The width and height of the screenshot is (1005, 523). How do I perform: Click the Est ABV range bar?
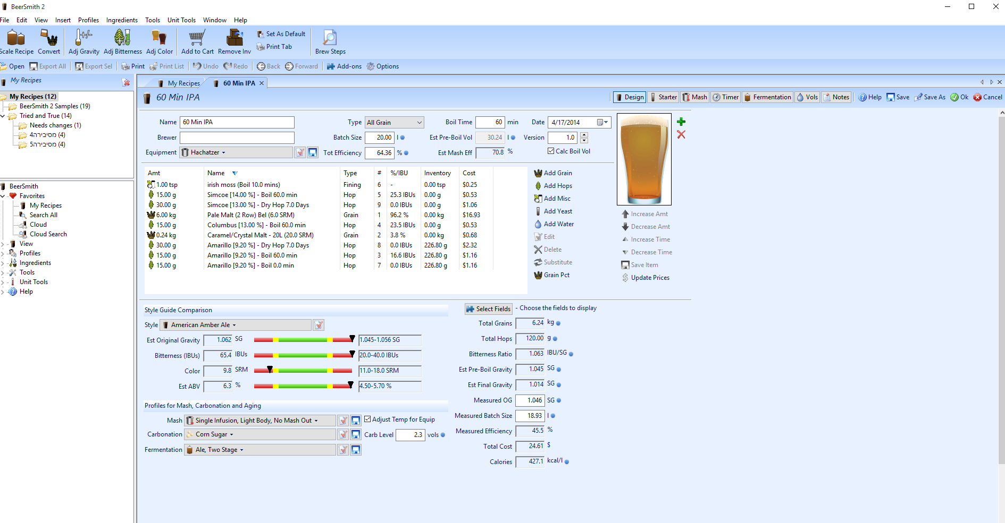[303, 386]
